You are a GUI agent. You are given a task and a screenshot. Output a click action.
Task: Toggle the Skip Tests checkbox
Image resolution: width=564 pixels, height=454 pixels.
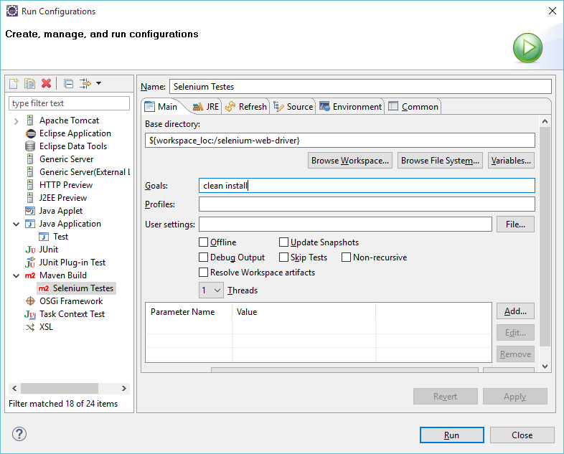coord(284,257)
